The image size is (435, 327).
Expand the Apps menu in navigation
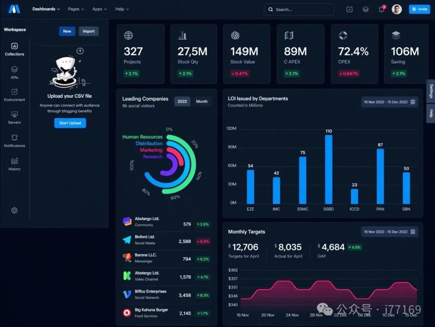click(99, 9)
